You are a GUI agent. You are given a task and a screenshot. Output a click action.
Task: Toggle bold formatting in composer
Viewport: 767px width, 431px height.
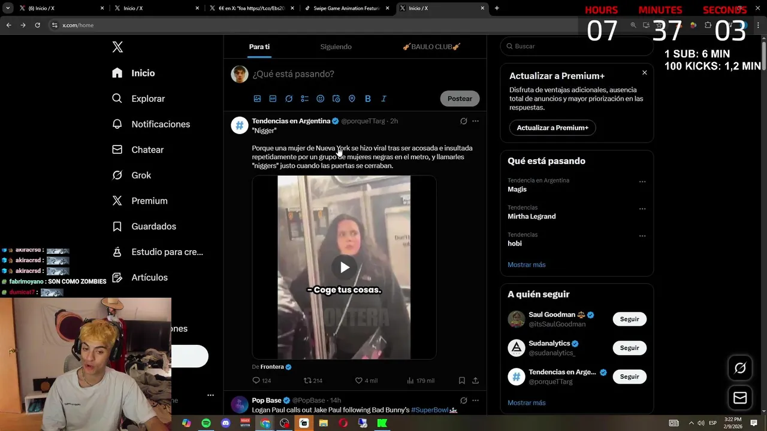point(368,99)
